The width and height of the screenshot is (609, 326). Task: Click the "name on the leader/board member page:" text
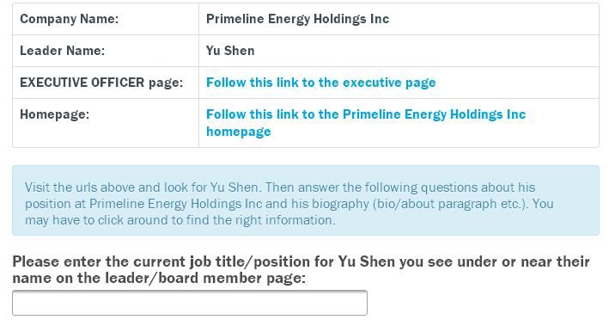159,278
